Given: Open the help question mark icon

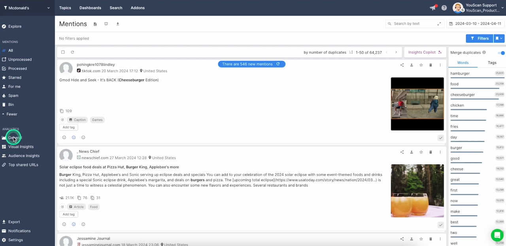Looking at the screenshot, I should tap(444, 8).
